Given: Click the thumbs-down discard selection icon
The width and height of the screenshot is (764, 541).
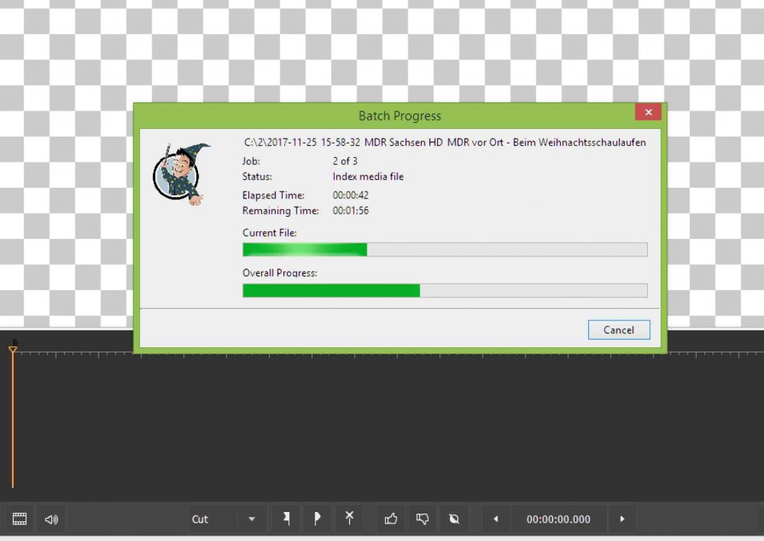Looking at the screenshot, I should click(422, 519).
